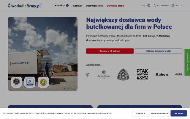Open the Darmowe próbki menu item
190x119 pixels.
(x=116, y=6)
